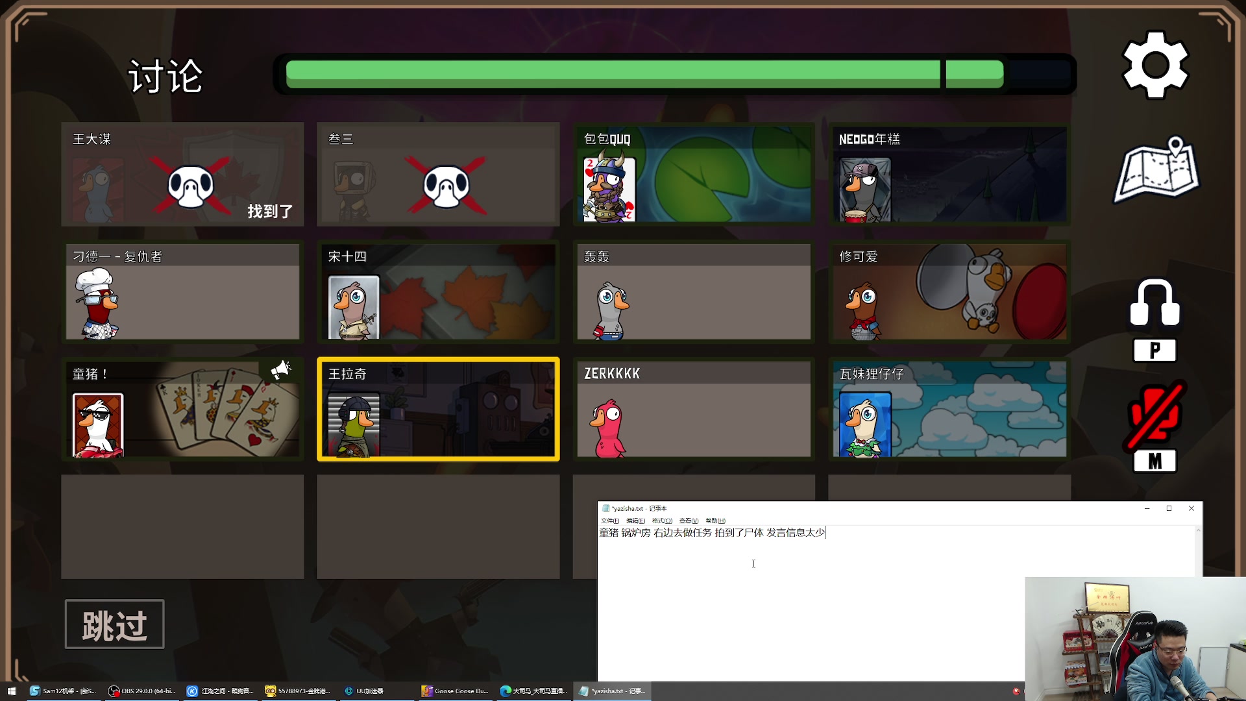The width and height of the screenshot is (1246, 701).
Task: Select highlighted 王拉奇 player card
Action: pos(438,409)
